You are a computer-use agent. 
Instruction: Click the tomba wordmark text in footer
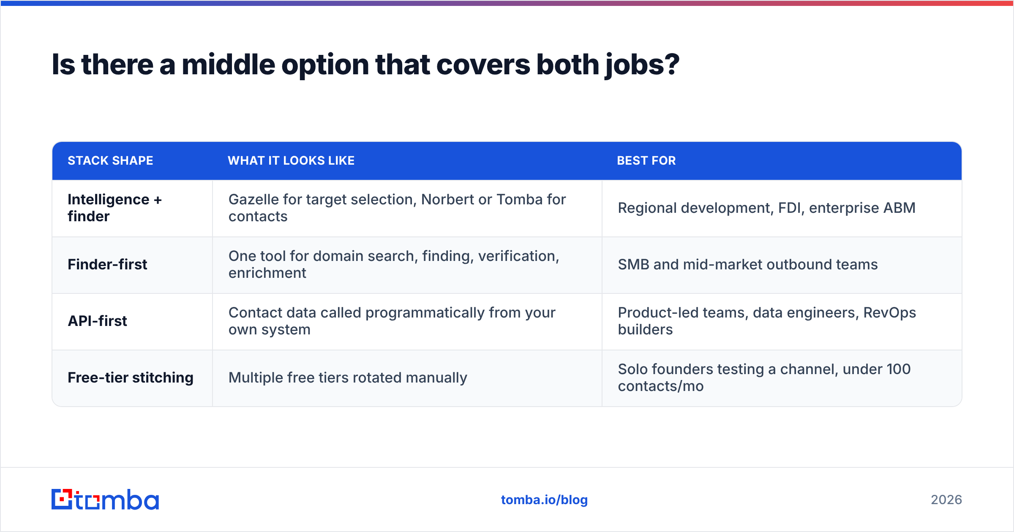117,499
